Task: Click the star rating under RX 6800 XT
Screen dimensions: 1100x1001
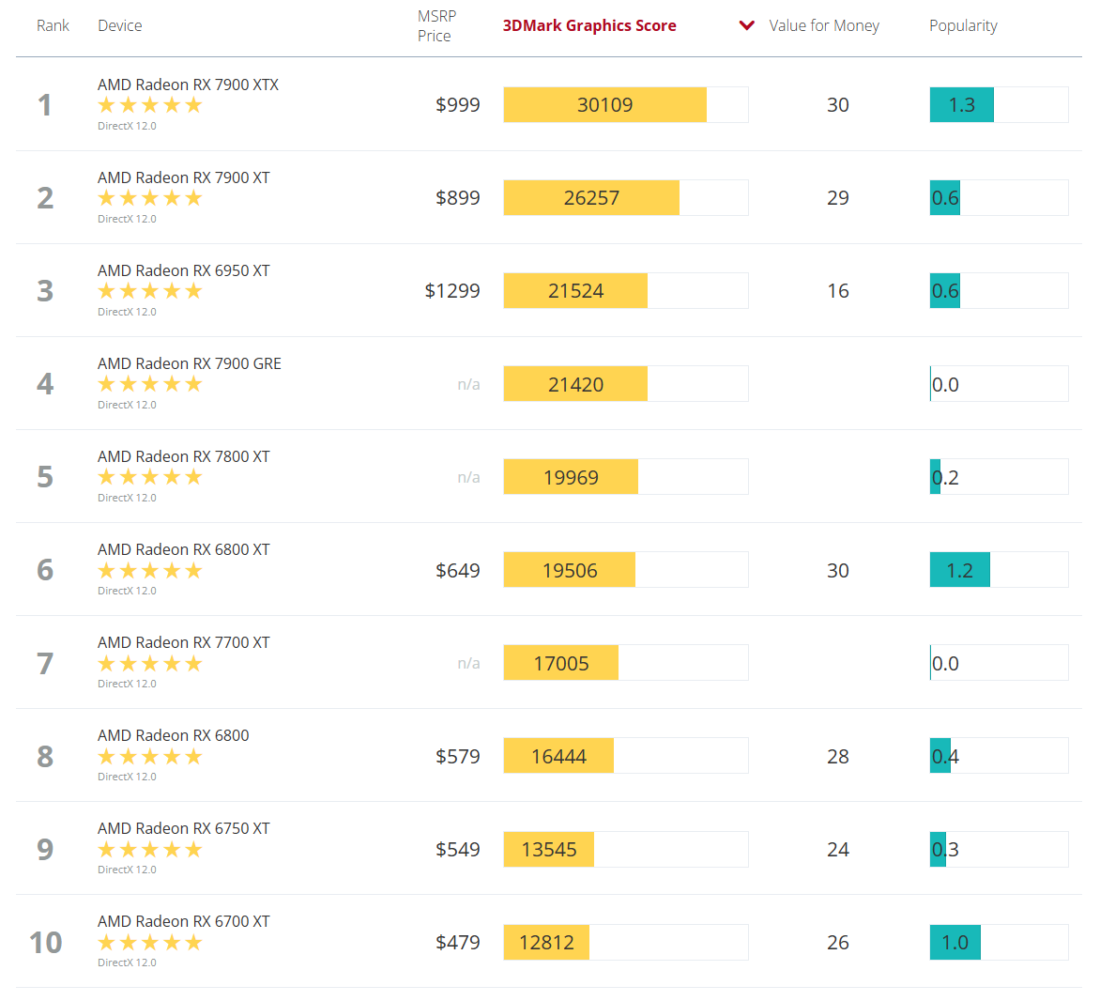Action: [150, 571]
